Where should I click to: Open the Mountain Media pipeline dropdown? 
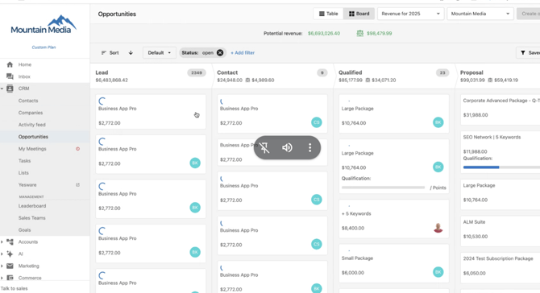tap(480, 14)
